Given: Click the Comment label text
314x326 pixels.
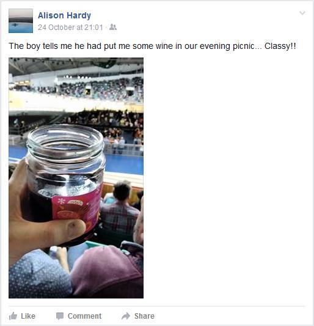Looking at the screenshot, I should pos(84,316).
